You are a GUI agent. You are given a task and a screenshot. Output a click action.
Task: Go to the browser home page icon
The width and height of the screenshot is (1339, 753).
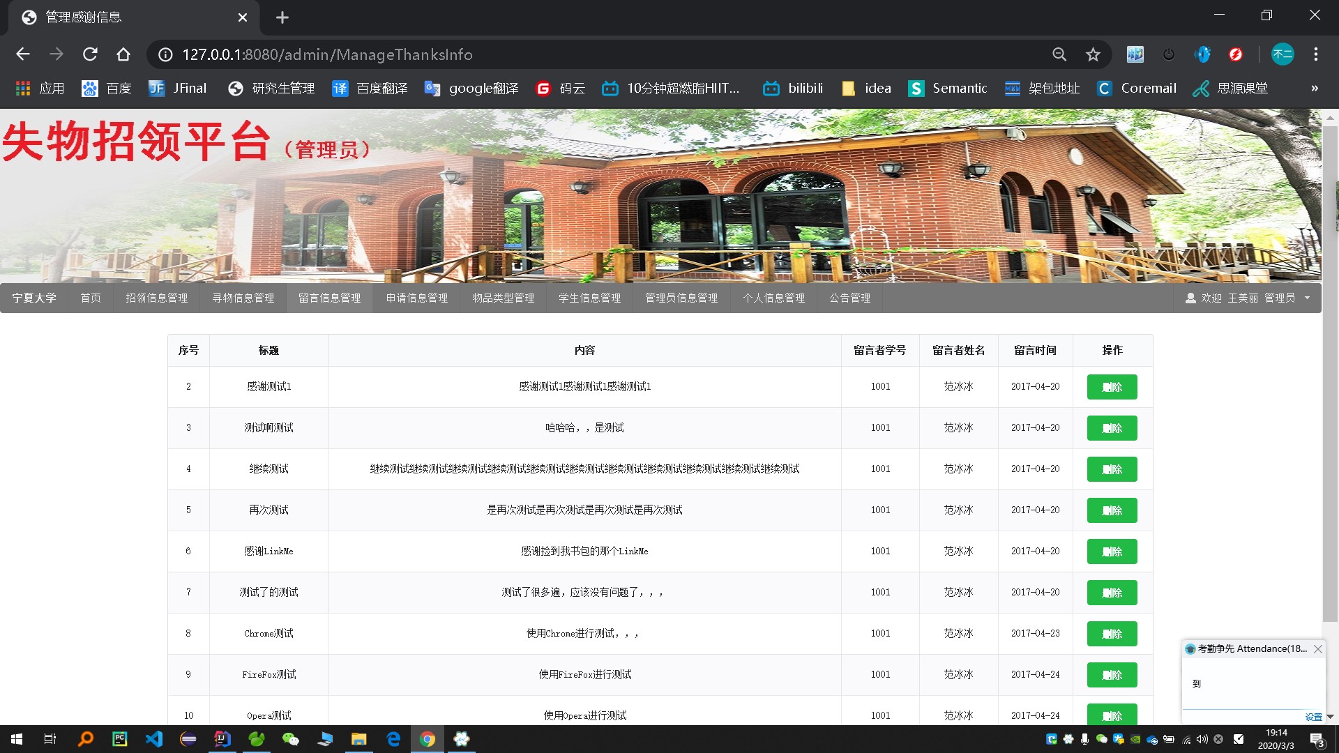tap(123, 54)
